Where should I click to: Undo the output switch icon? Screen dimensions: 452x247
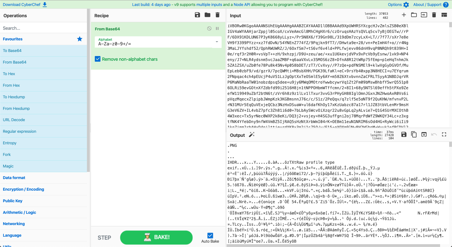tap(434, 135)
